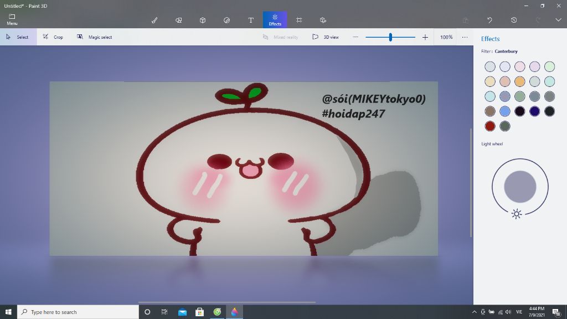The height and width of the screenshot is (319, 567).
Task: Select the Brushes tool
Action: pyautogui.click(x=154, y=20)
